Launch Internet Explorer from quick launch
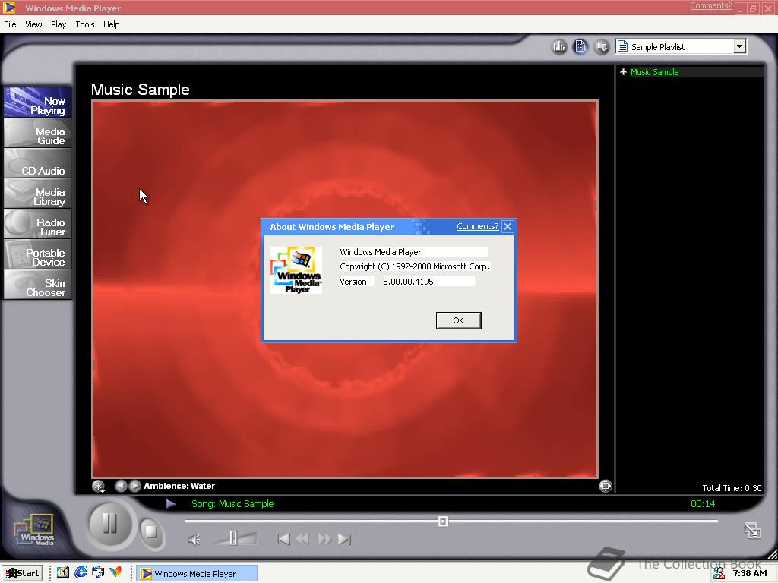The width and height of the screenshot is (778, 583). coord(81,572)
